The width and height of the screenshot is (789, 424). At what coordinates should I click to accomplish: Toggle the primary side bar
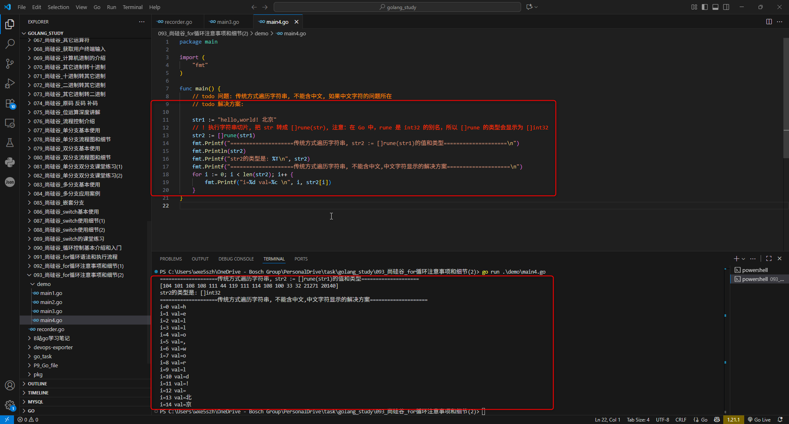(x=705, y=7)
